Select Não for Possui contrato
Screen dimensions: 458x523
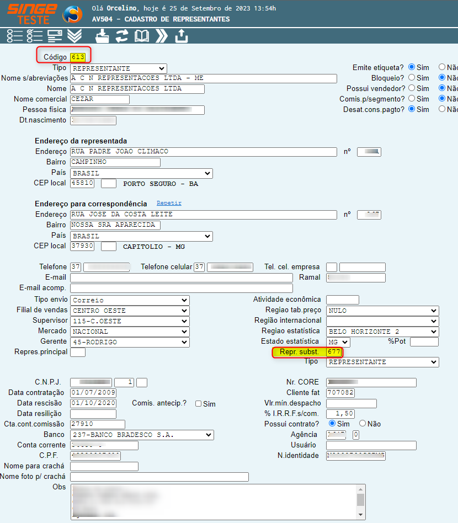(x=363, y=424)
